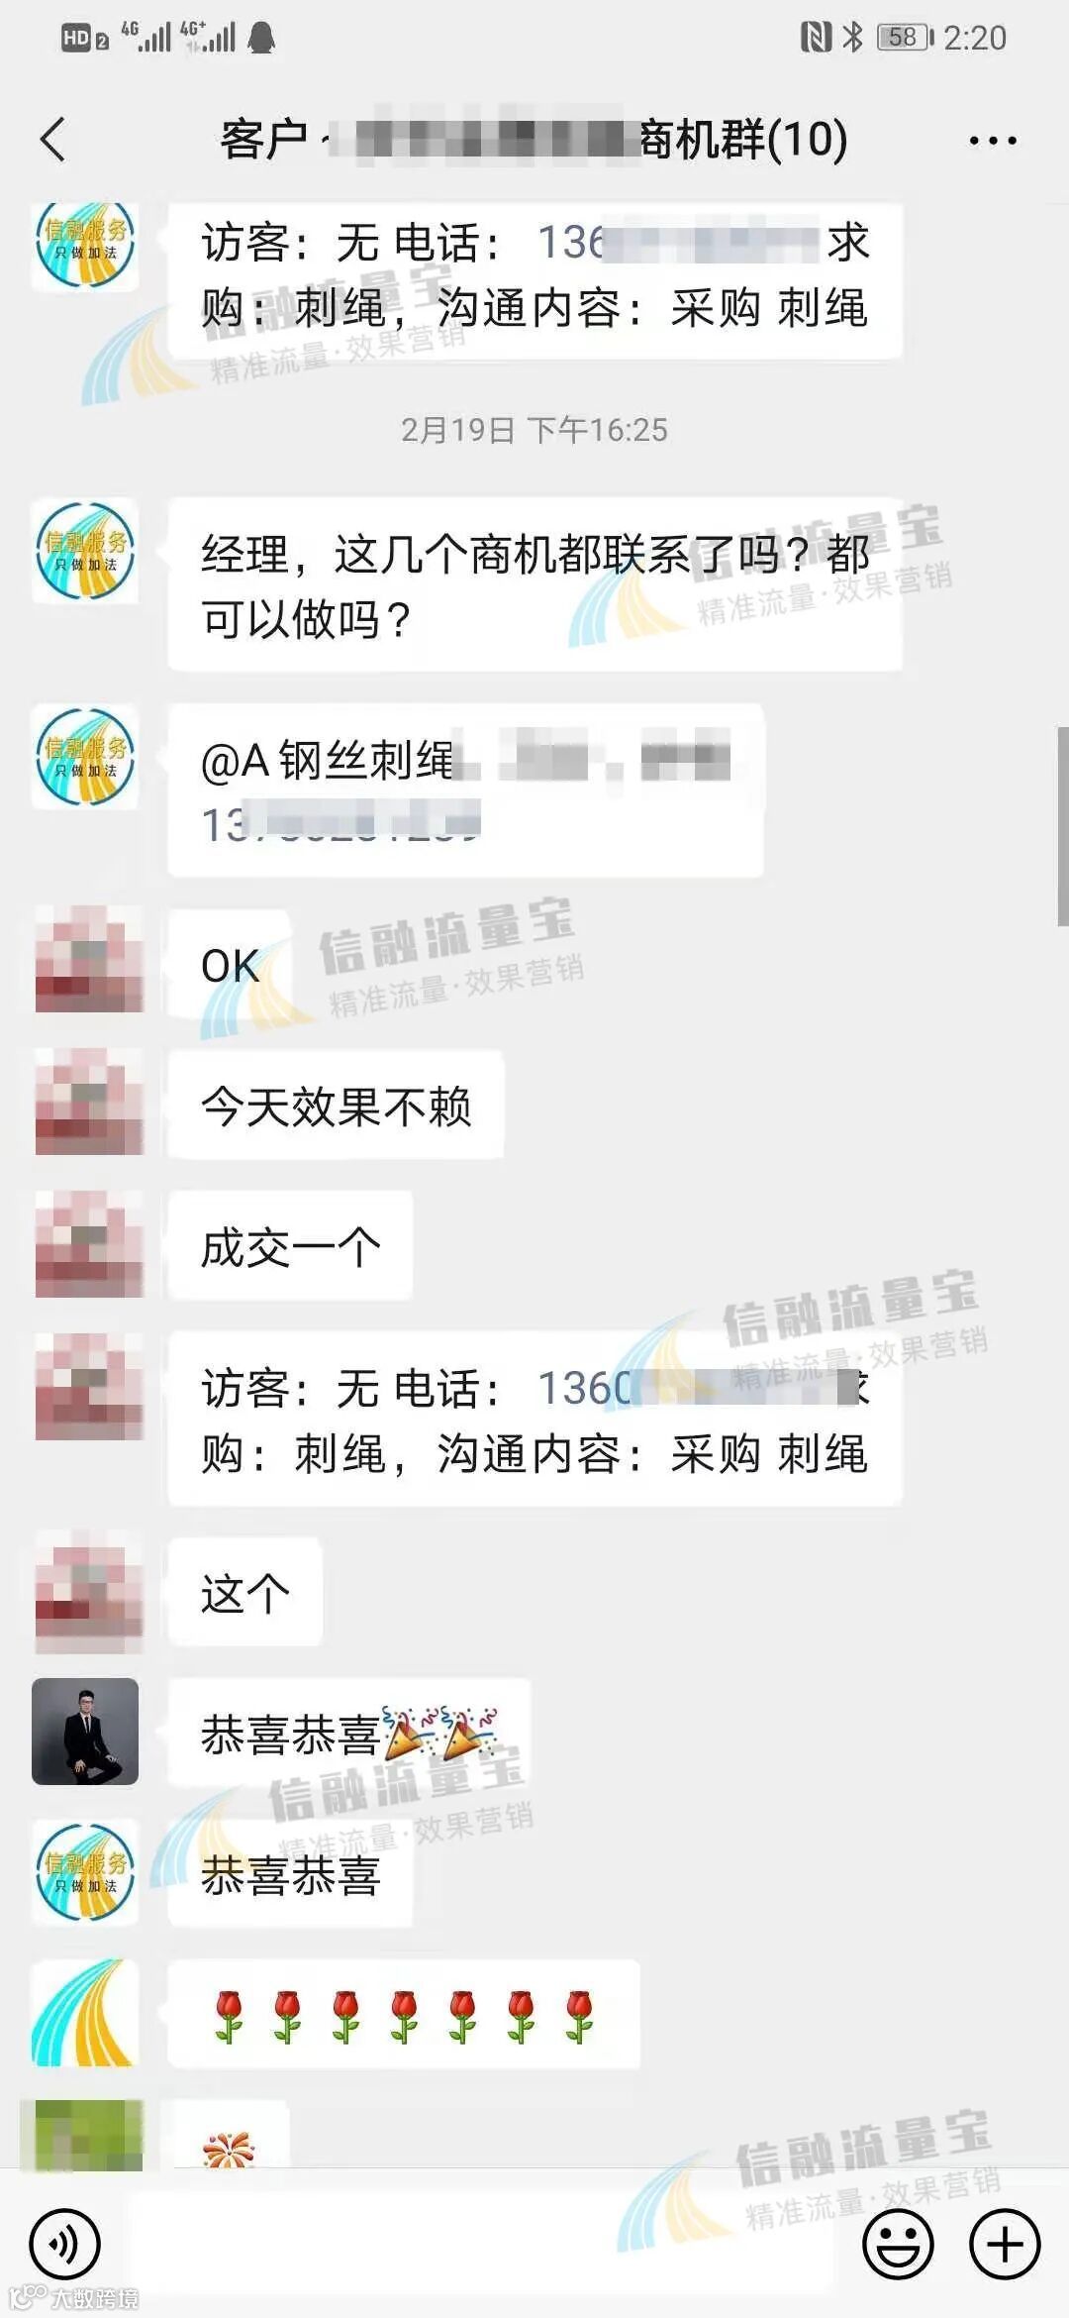Tap the 信融服务 avatar beside 经理 message
The image size is (1069, 2318).
[85, 551]
